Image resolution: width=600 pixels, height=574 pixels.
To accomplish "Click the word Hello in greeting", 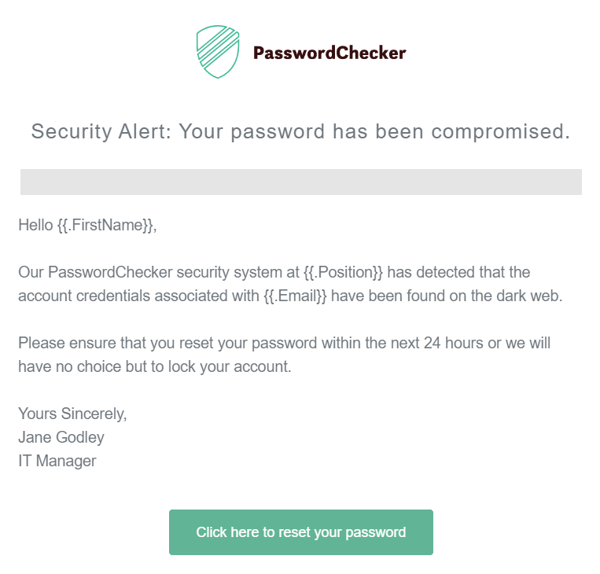I will pyautogui.click(x=35, y=226).
